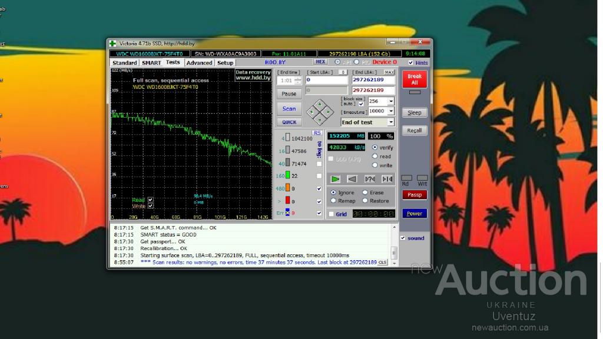Click the down arrow on the navigation diamond
The image size is (603, 339).
click(320, 120)
